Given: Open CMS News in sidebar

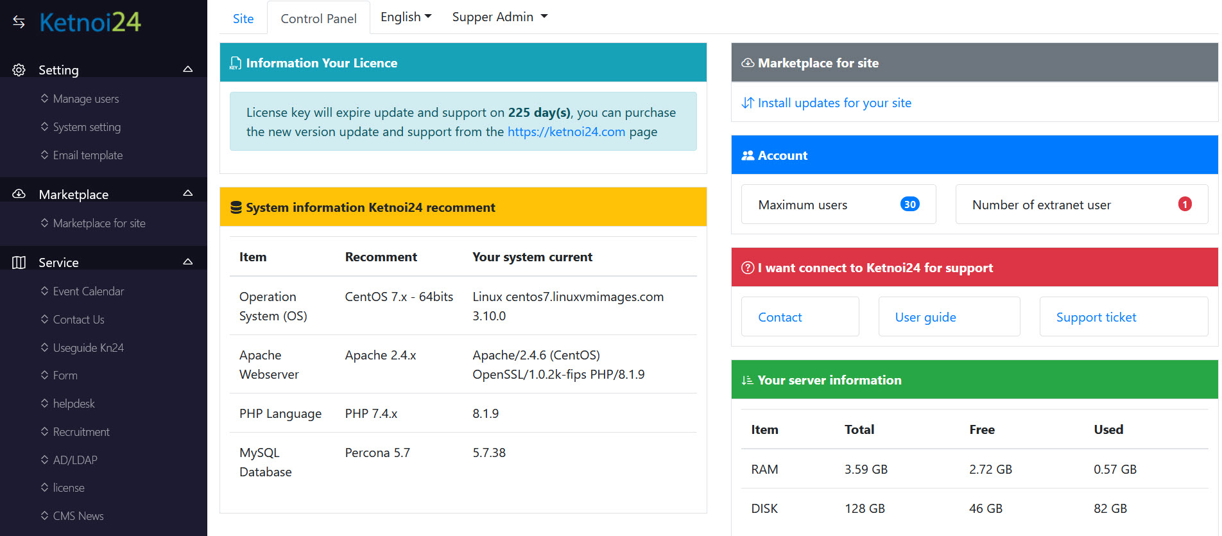Looking at the screenshot, I should [x=78, y=516].
